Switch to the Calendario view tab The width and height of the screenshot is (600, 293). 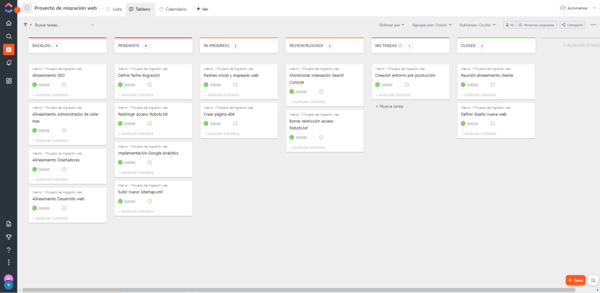pos(173,9)
